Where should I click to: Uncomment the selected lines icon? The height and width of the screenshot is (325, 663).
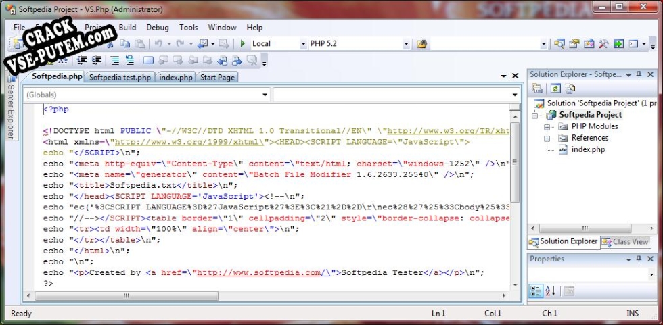130,60
